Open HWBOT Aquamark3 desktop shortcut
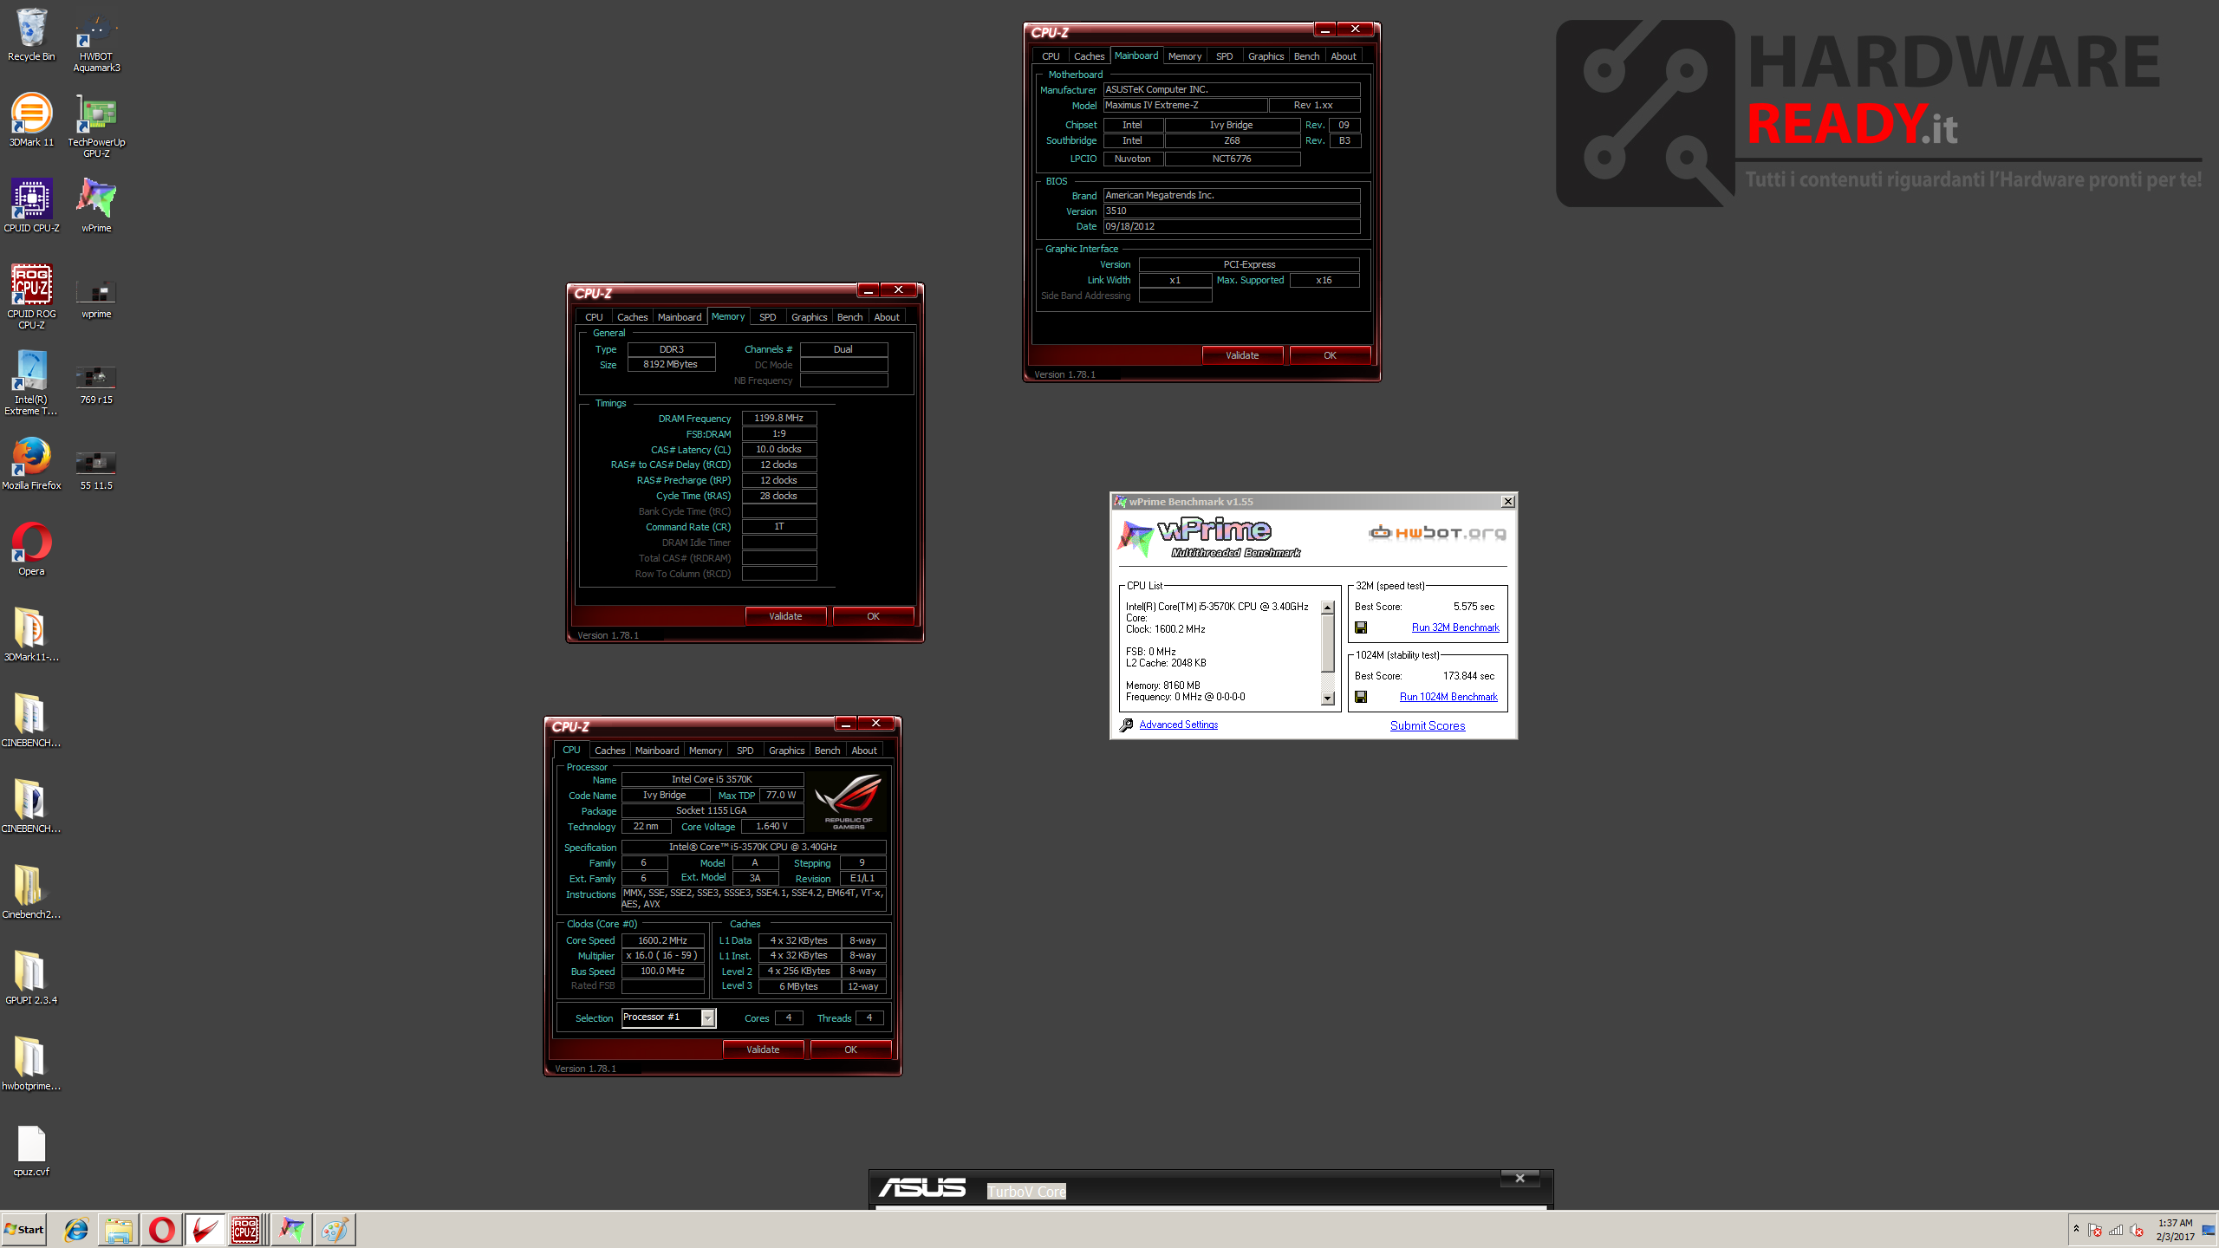Image resolution: width=2219 pixels, height=1248 pixels. pyautogui.click(x=96, y=40)
